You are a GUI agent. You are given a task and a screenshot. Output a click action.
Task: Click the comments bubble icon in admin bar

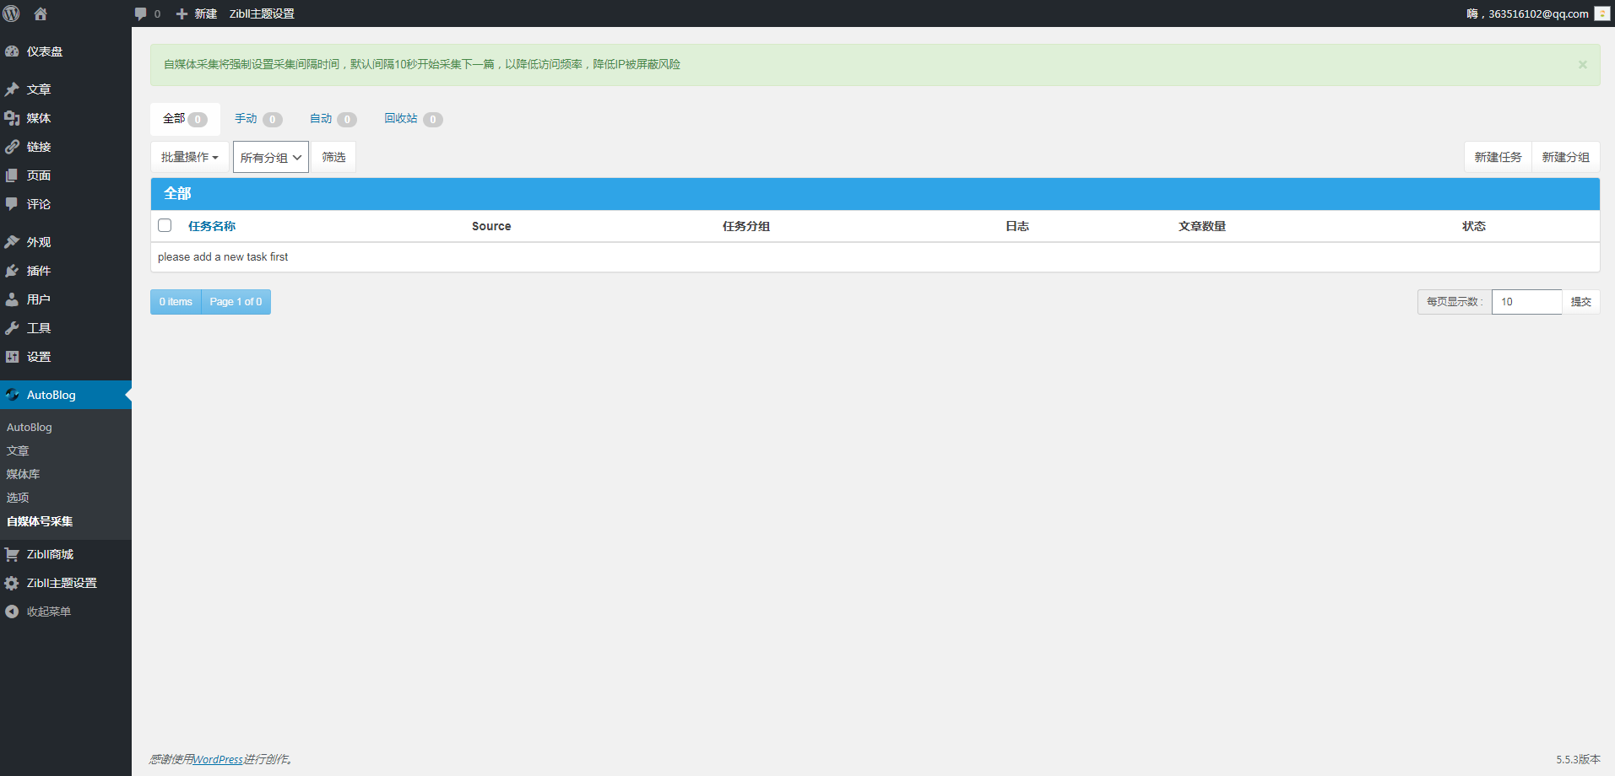click(141, 13)
